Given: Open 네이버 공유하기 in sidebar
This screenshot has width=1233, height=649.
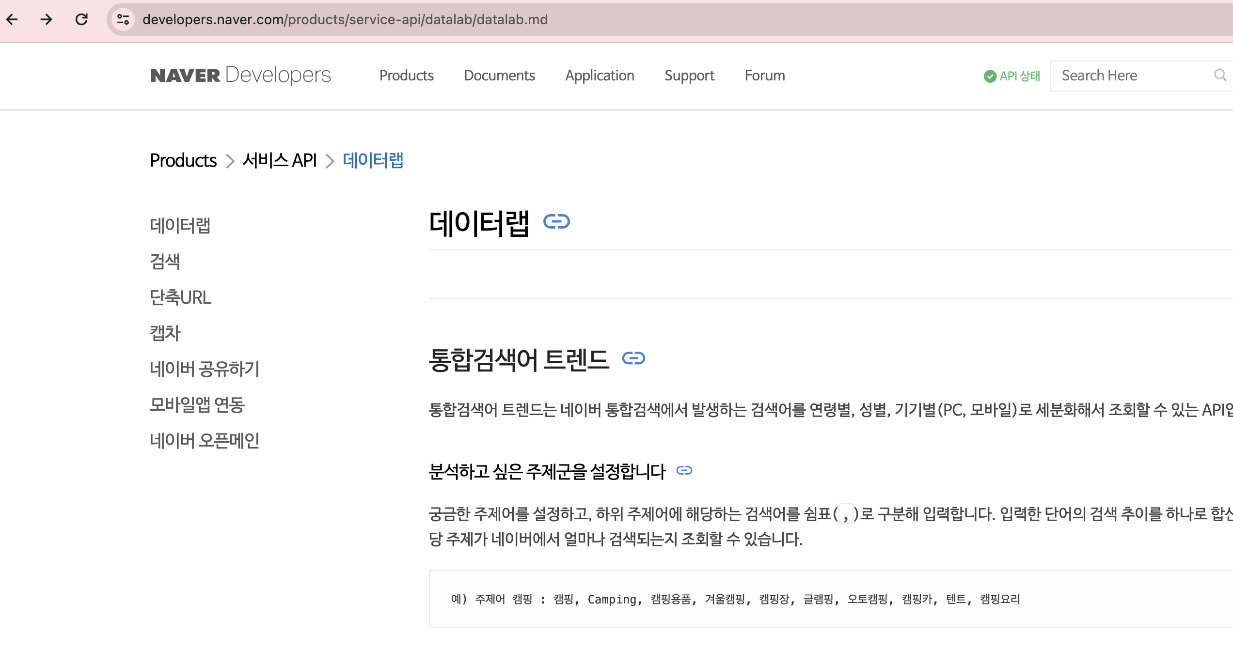Looking at the screenshot, I should click(205, 369).
